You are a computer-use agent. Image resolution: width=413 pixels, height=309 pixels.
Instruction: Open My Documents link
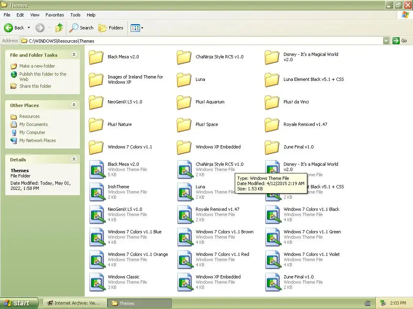point(33,124)
